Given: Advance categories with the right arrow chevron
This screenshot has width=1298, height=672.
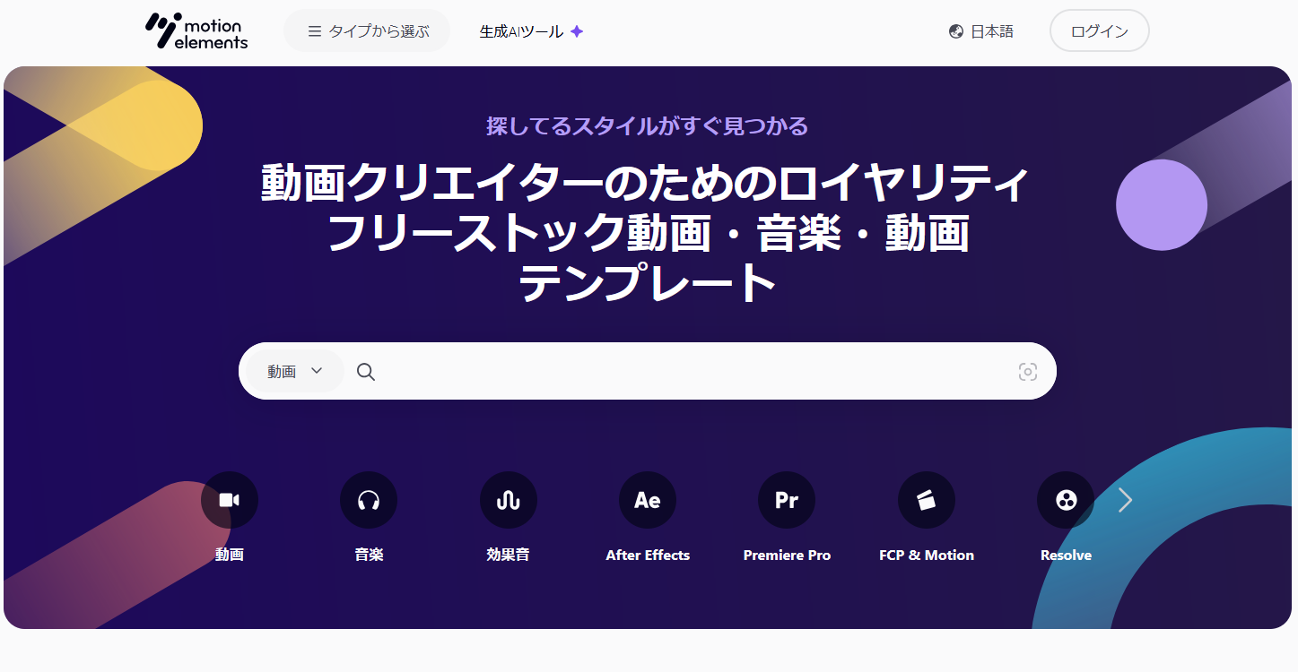Looking at the screenshot, I should click(1125, 500).
